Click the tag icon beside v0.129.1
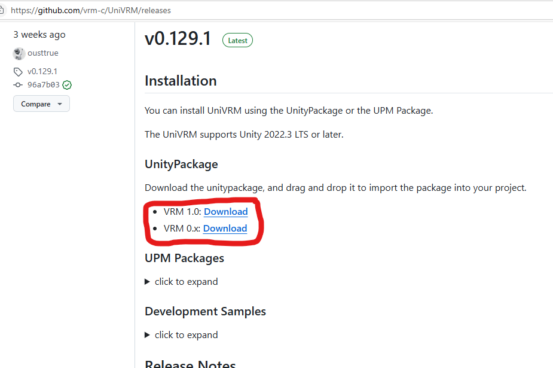This screenshot has width=553, height=368. click(x=18, y=72)
